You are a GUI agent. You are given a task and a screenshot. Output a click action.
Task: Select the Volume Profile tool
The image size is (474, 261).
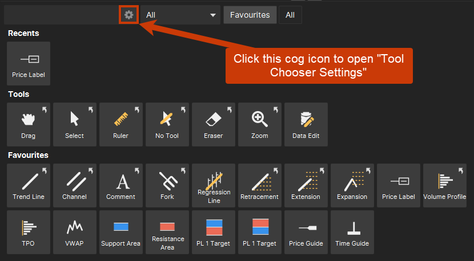444,185
